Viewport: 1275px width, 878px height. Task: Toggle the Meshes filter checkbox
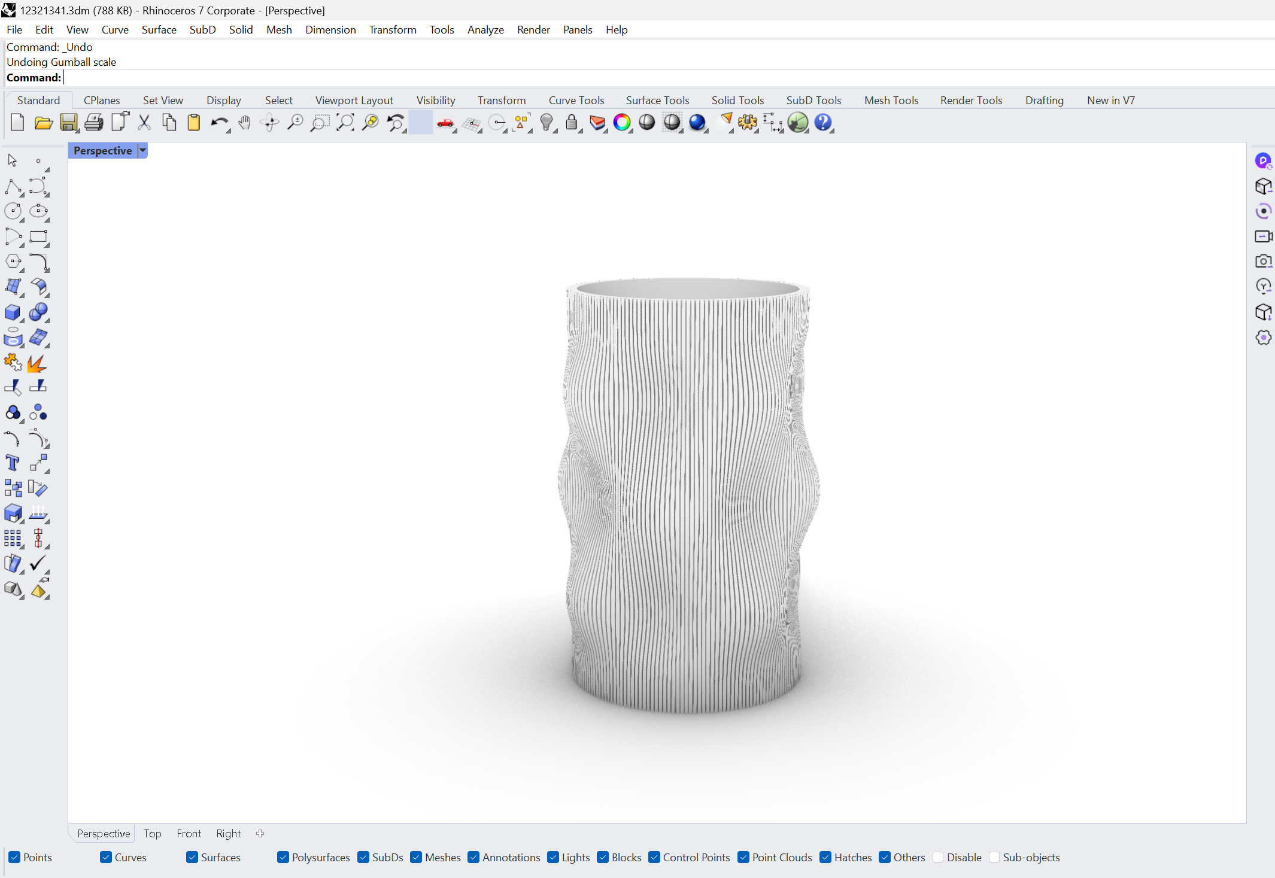417,857
